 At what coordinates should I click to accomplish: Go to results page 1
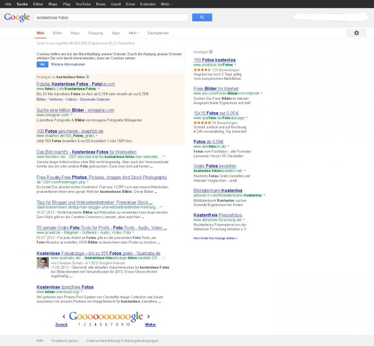click(79, 324)
